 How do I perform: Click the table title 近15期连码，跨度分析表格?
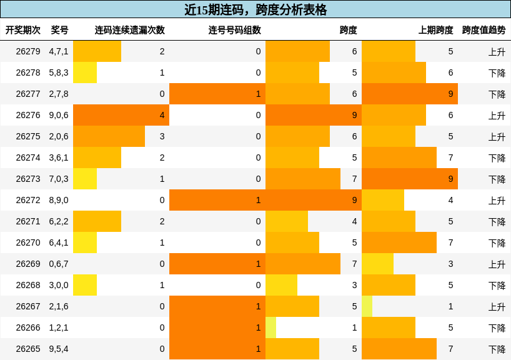coord(255,9)
